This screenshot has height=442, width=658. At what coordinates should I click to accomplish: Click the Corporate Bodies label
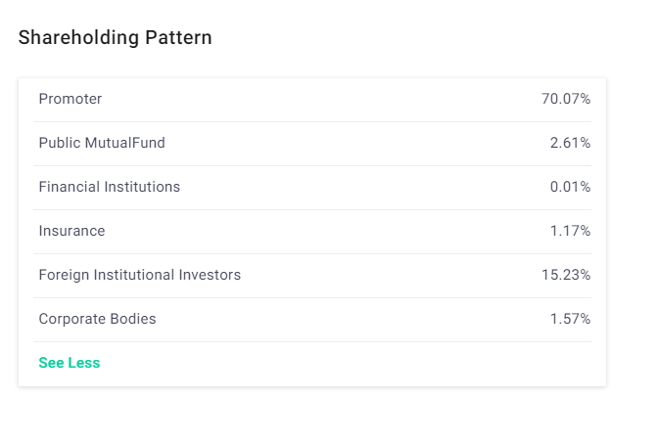click(x=97, y=319)
